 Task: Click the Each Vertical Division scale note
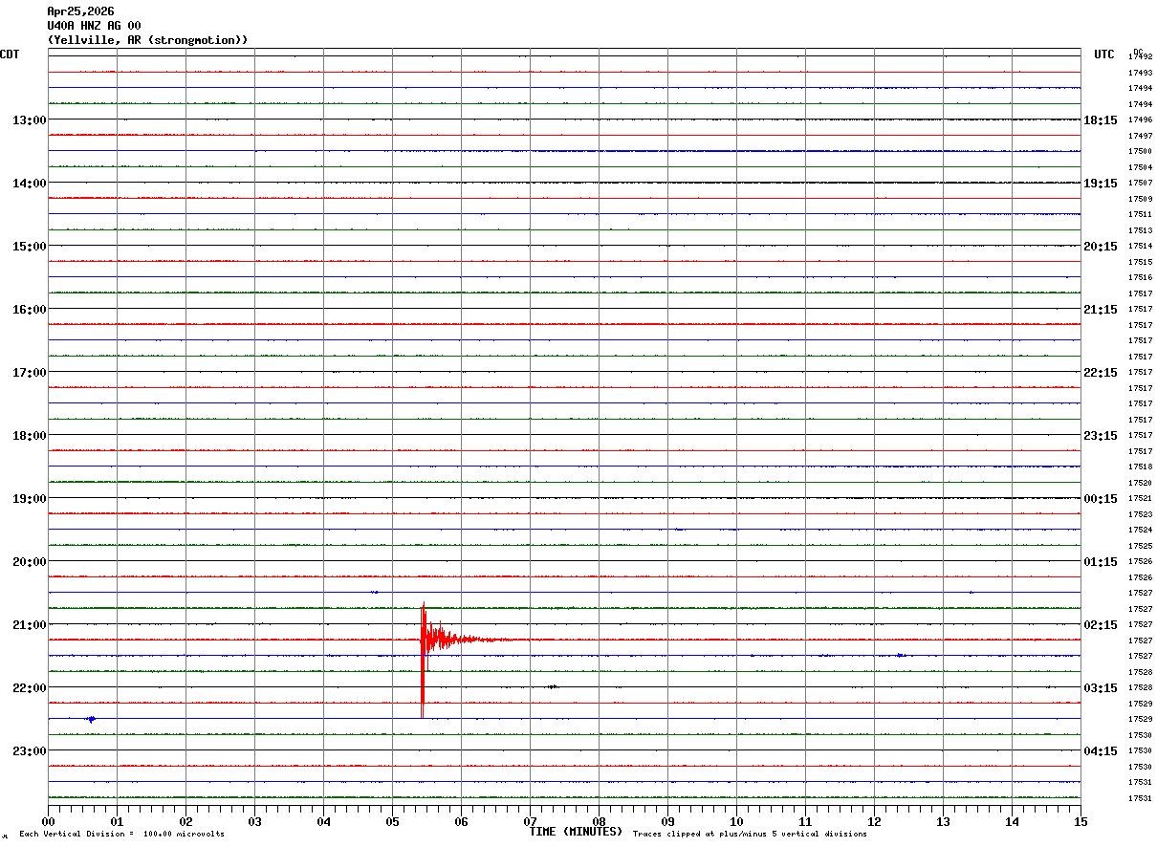tap(121, 834)
